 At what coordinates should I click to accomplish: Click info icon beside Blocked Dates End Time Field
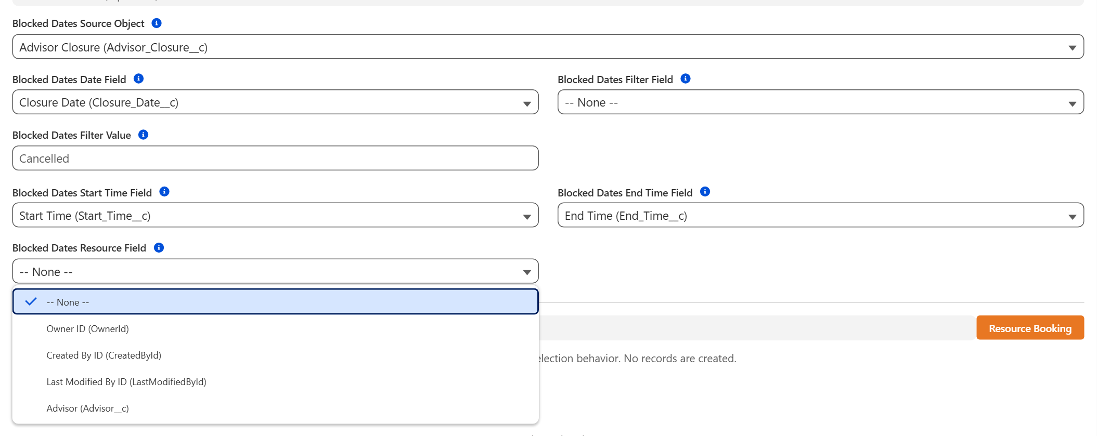[x=705, y=192]
